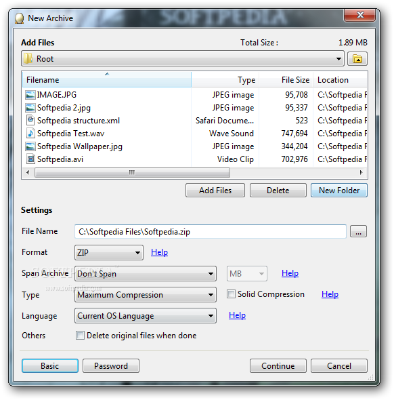Select the Softpedia structure.xml filename
The image size is (394, 400).
tap(79, 121)
